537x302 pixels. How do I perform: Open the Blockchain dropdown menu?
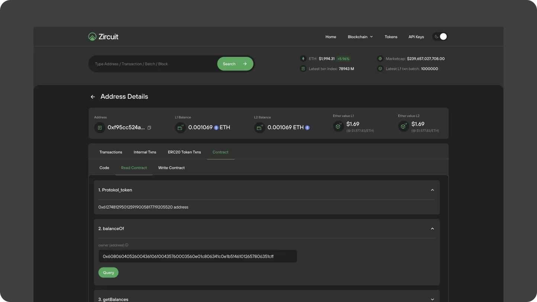point(360,37)
